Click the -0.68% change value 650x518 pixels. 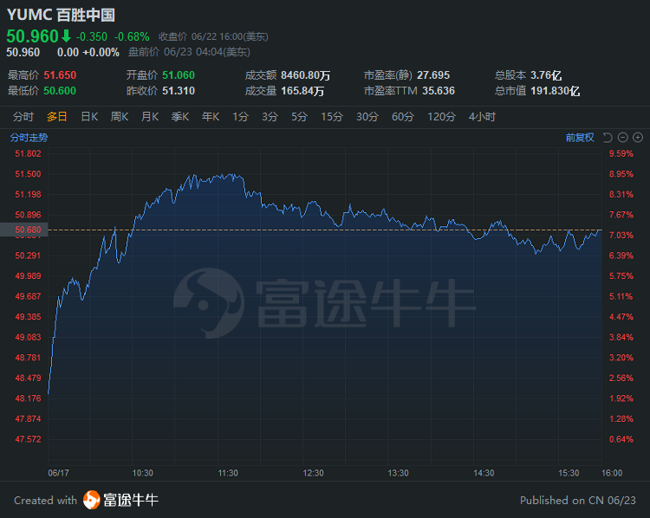132,37
